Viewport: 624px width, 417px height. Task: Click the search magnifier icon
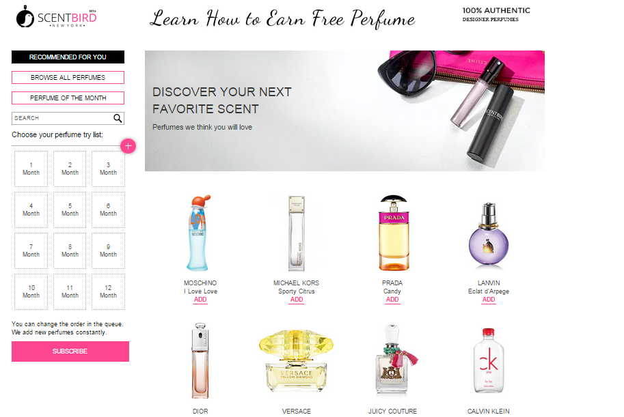point(118,118)
